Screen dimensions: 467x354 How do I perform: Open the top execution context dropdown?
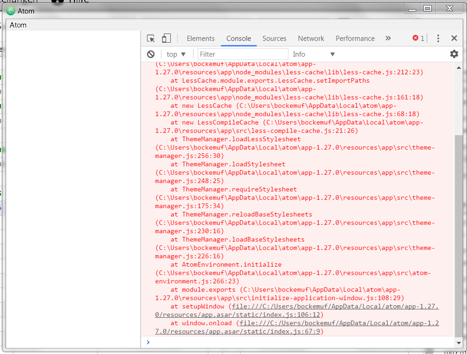click(176, 54)
